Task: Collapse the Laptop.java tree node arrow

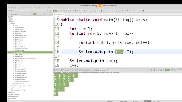Action: (14, 52)
